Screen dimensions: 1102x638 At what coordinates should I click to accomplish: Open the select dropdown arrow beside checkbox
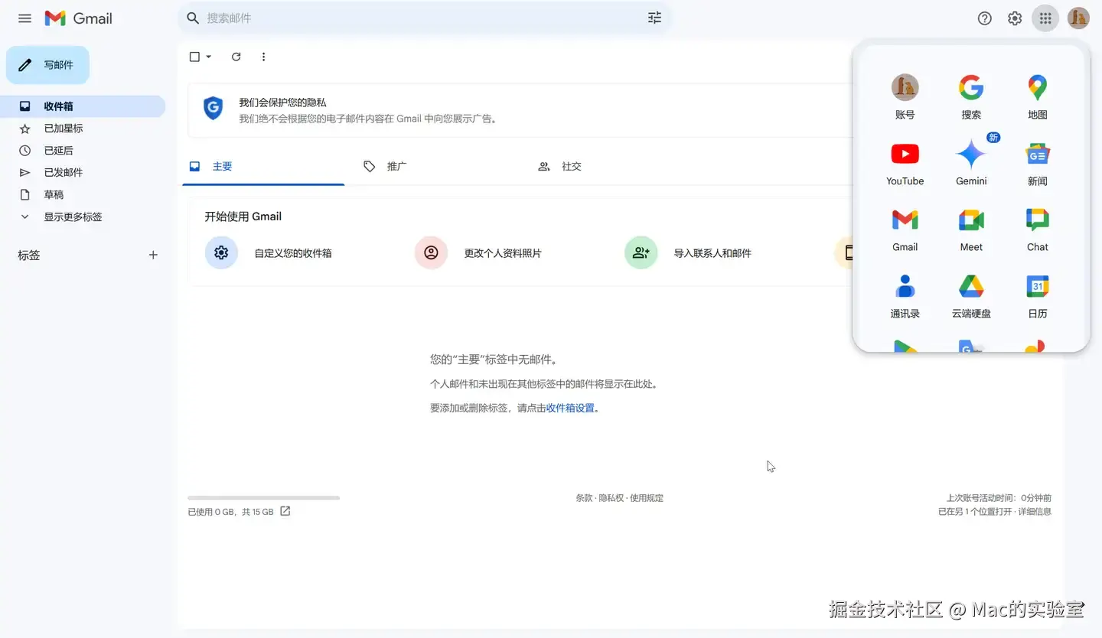[x=208, y=57]
